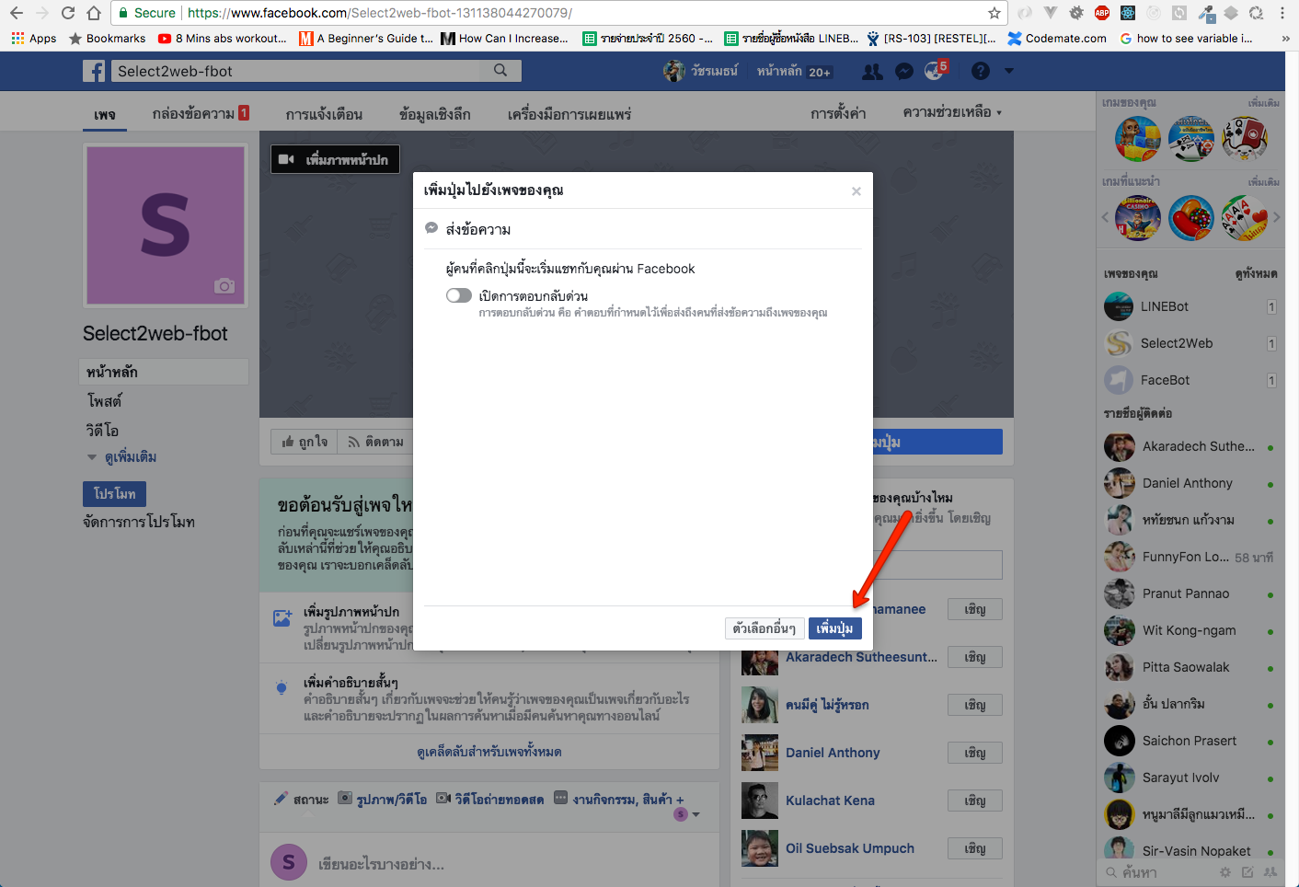1299x887 pixels.
Task: Invite Oil Suebsak Umpuch with the เชิญ button
Action: point(975,848)
